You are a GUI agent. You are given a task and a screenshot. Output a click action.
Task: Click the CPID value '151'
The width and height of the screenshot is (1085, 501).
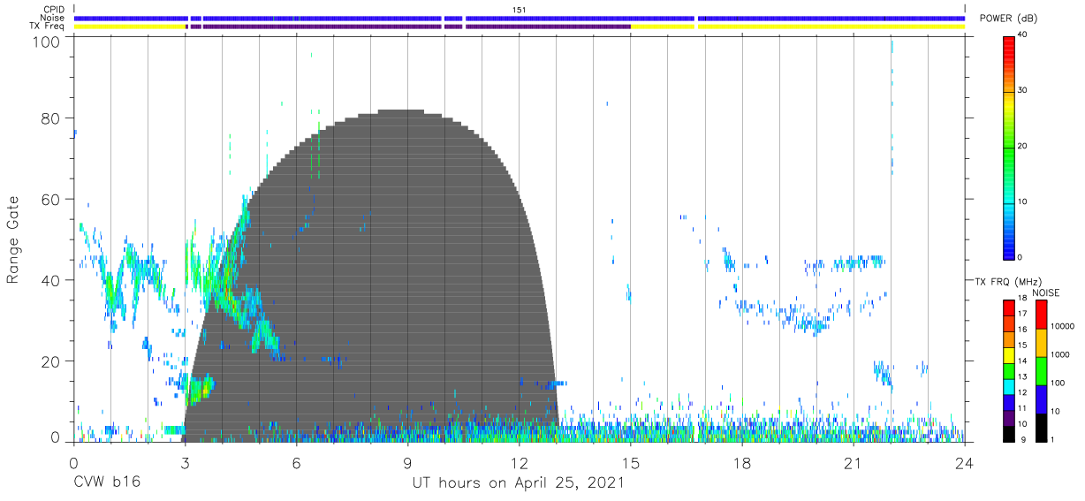pyautogui.click(x=520, y=10)
